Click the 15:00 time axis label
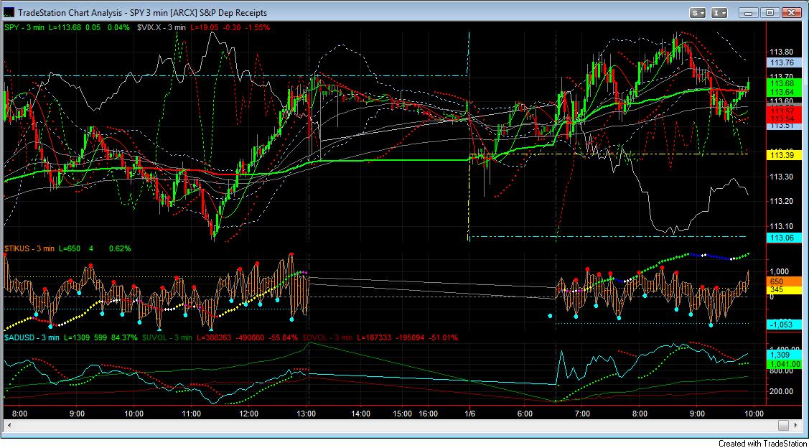The height and width of the screenshot is (448, 809). 403,414
